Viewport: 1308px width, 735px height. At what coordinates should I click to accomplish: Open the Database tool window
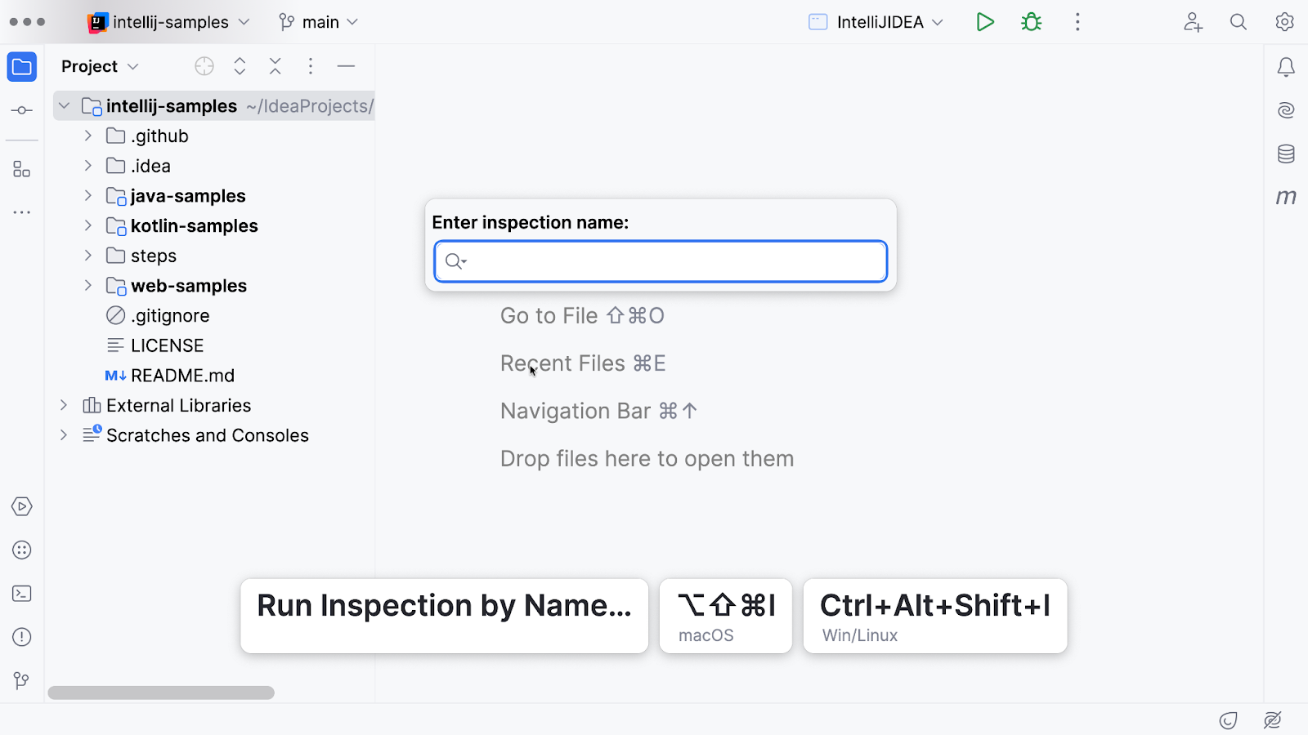[1286, 154]
